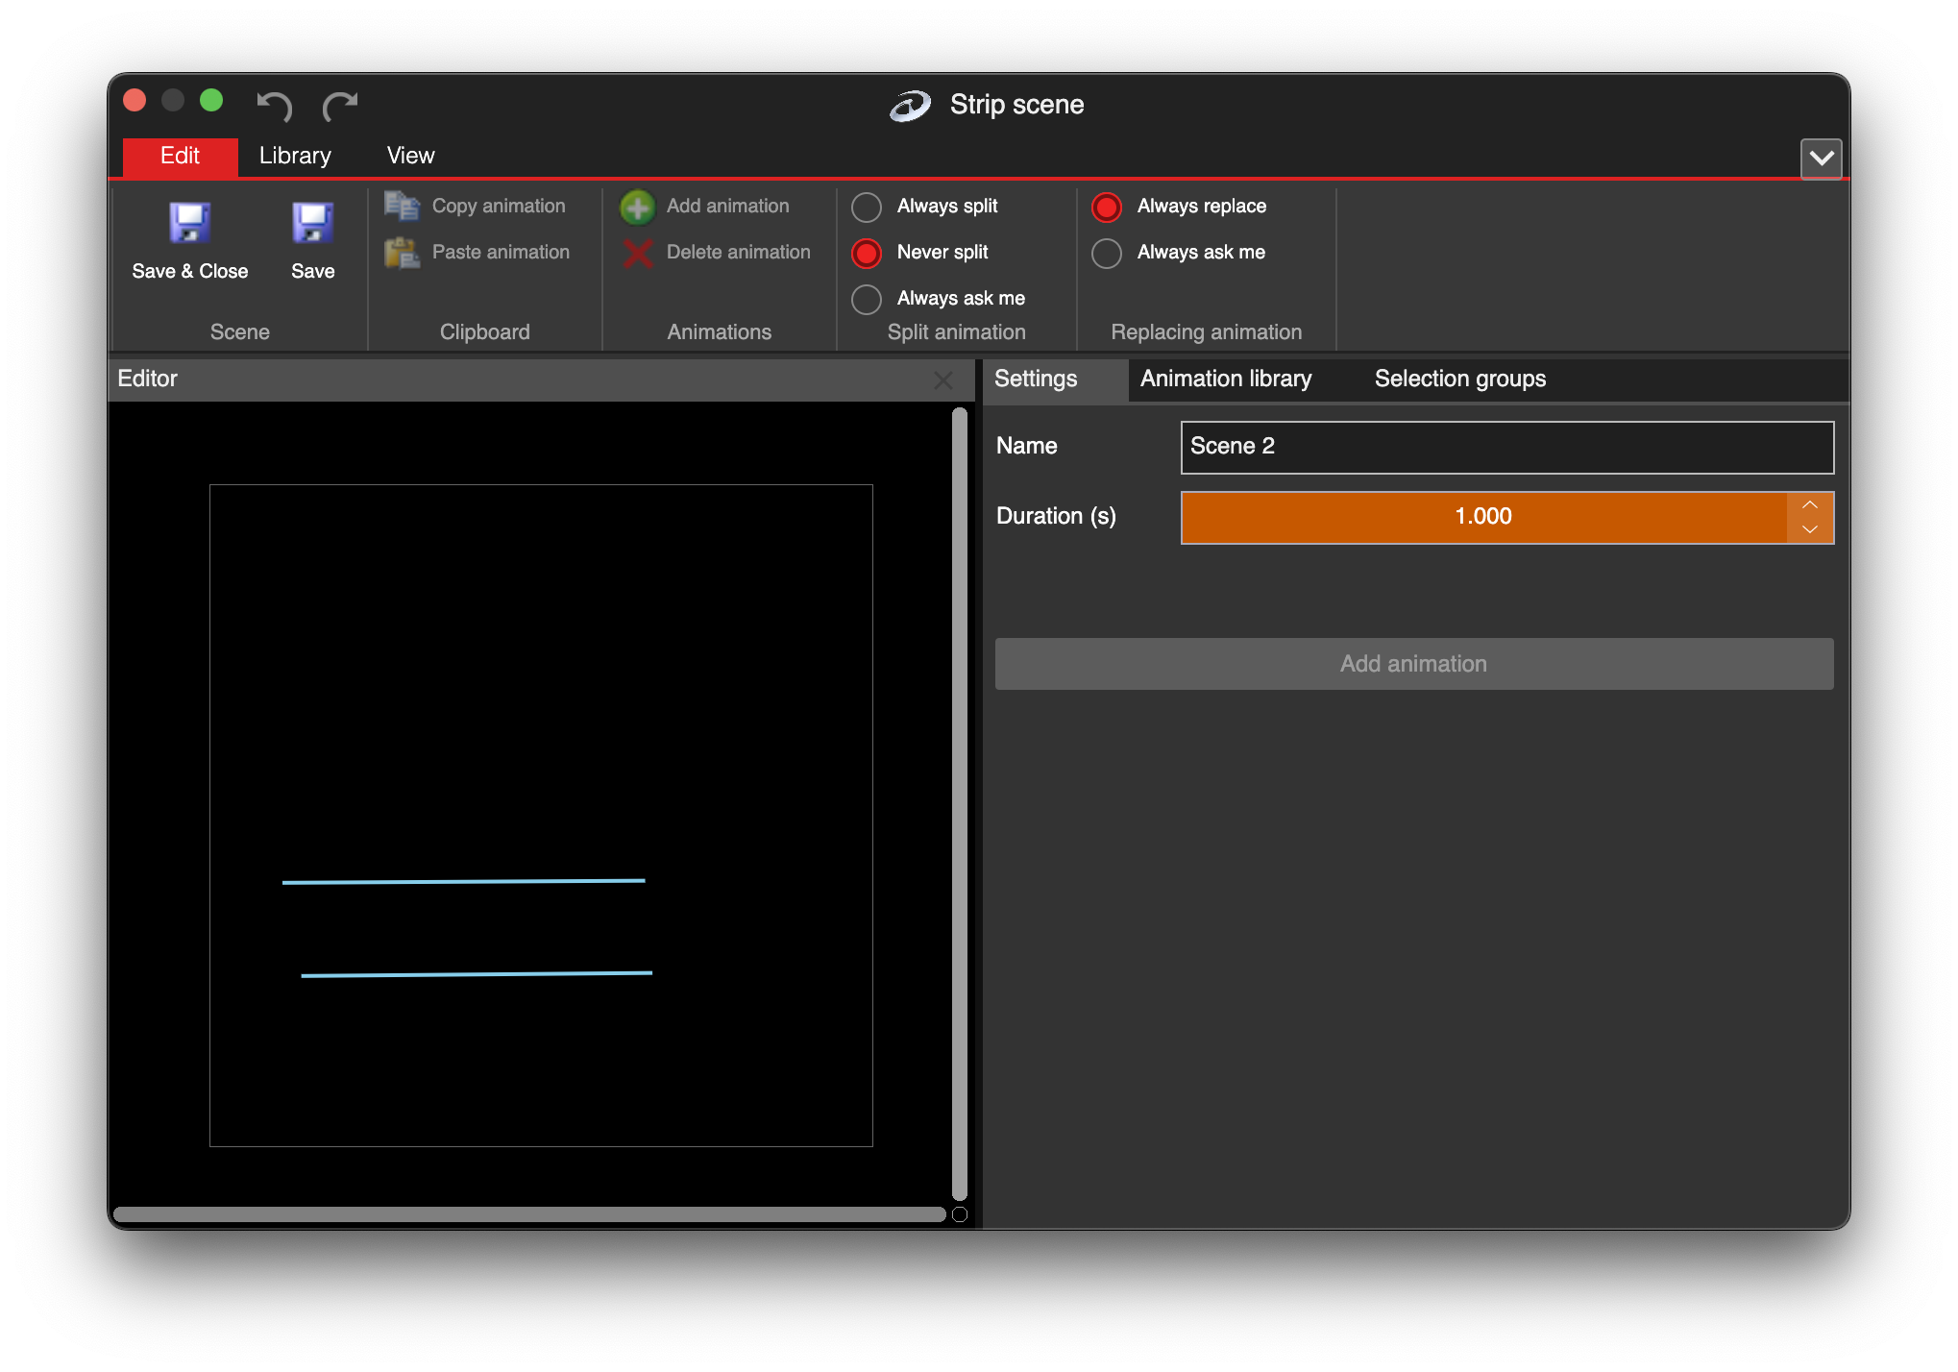Click the Delete animation label
The image size is (1958, 1372).
tap(738, 252)
